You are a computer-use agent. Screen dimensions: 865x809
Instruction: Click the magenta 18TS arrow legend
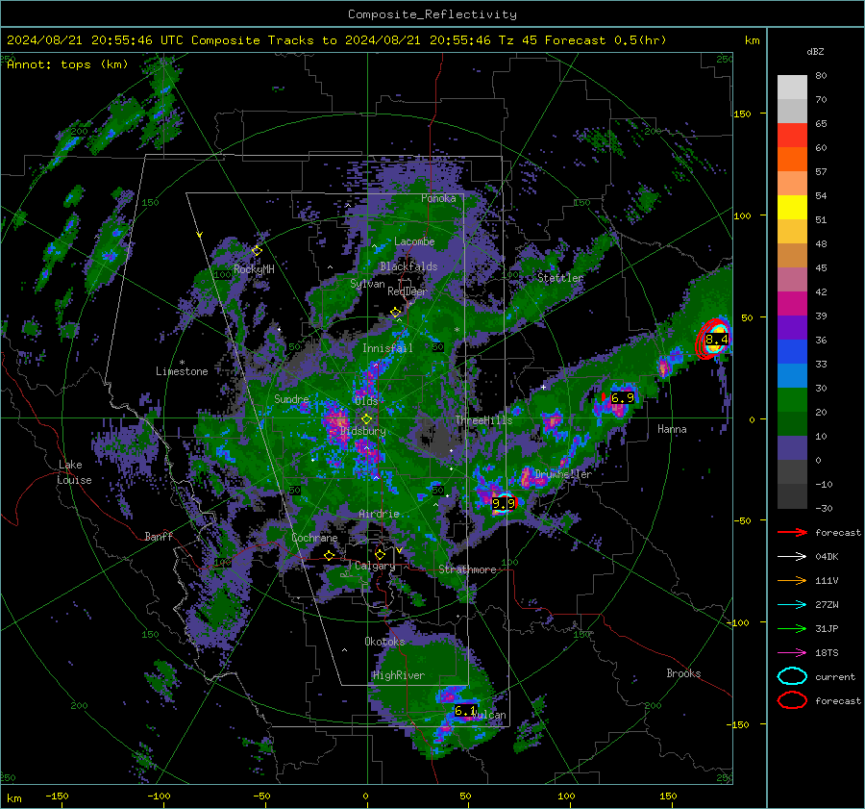(792, 653)
